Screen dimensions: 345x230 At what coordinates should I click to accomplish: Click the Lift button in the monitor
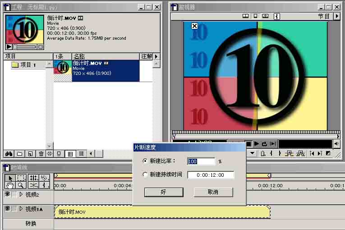[x=290, y=153]
